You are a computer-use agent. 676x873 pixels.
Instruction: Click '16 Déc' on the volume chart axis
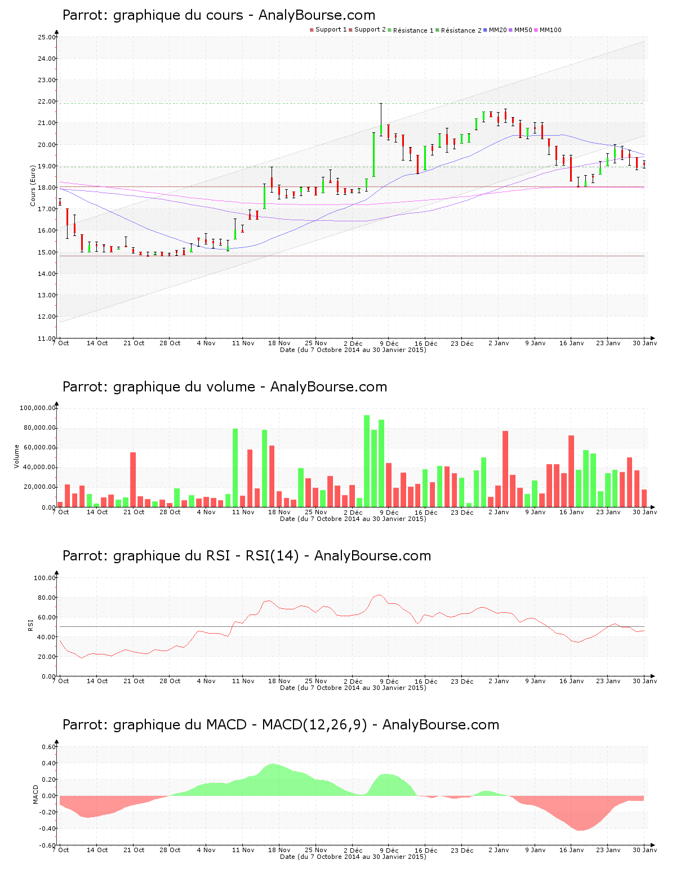[x=426, y=513]
